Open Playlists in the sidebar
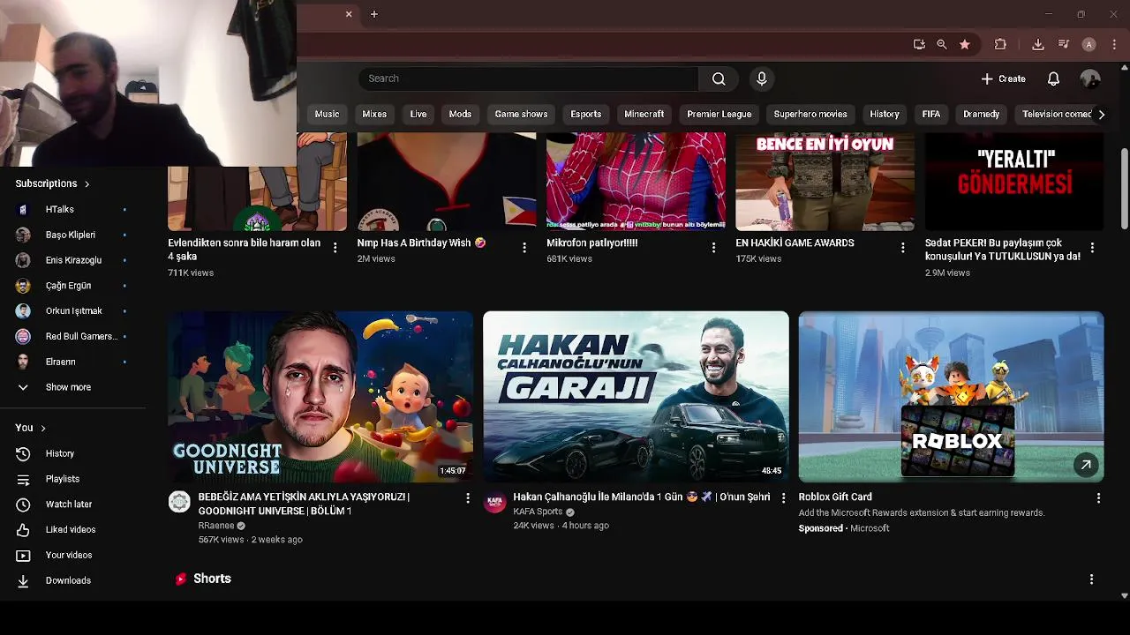Image resolution: width=1130 pixels, height=635 pixels. (x=72, y=479)
